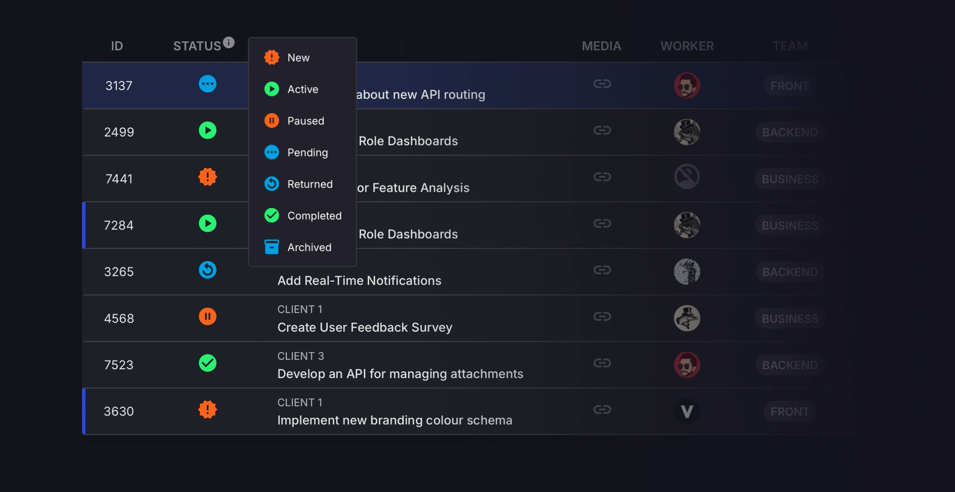Open task 'Create User Feedback Survey'
This screenshot has height=492, width=955.
coord(365,327)
